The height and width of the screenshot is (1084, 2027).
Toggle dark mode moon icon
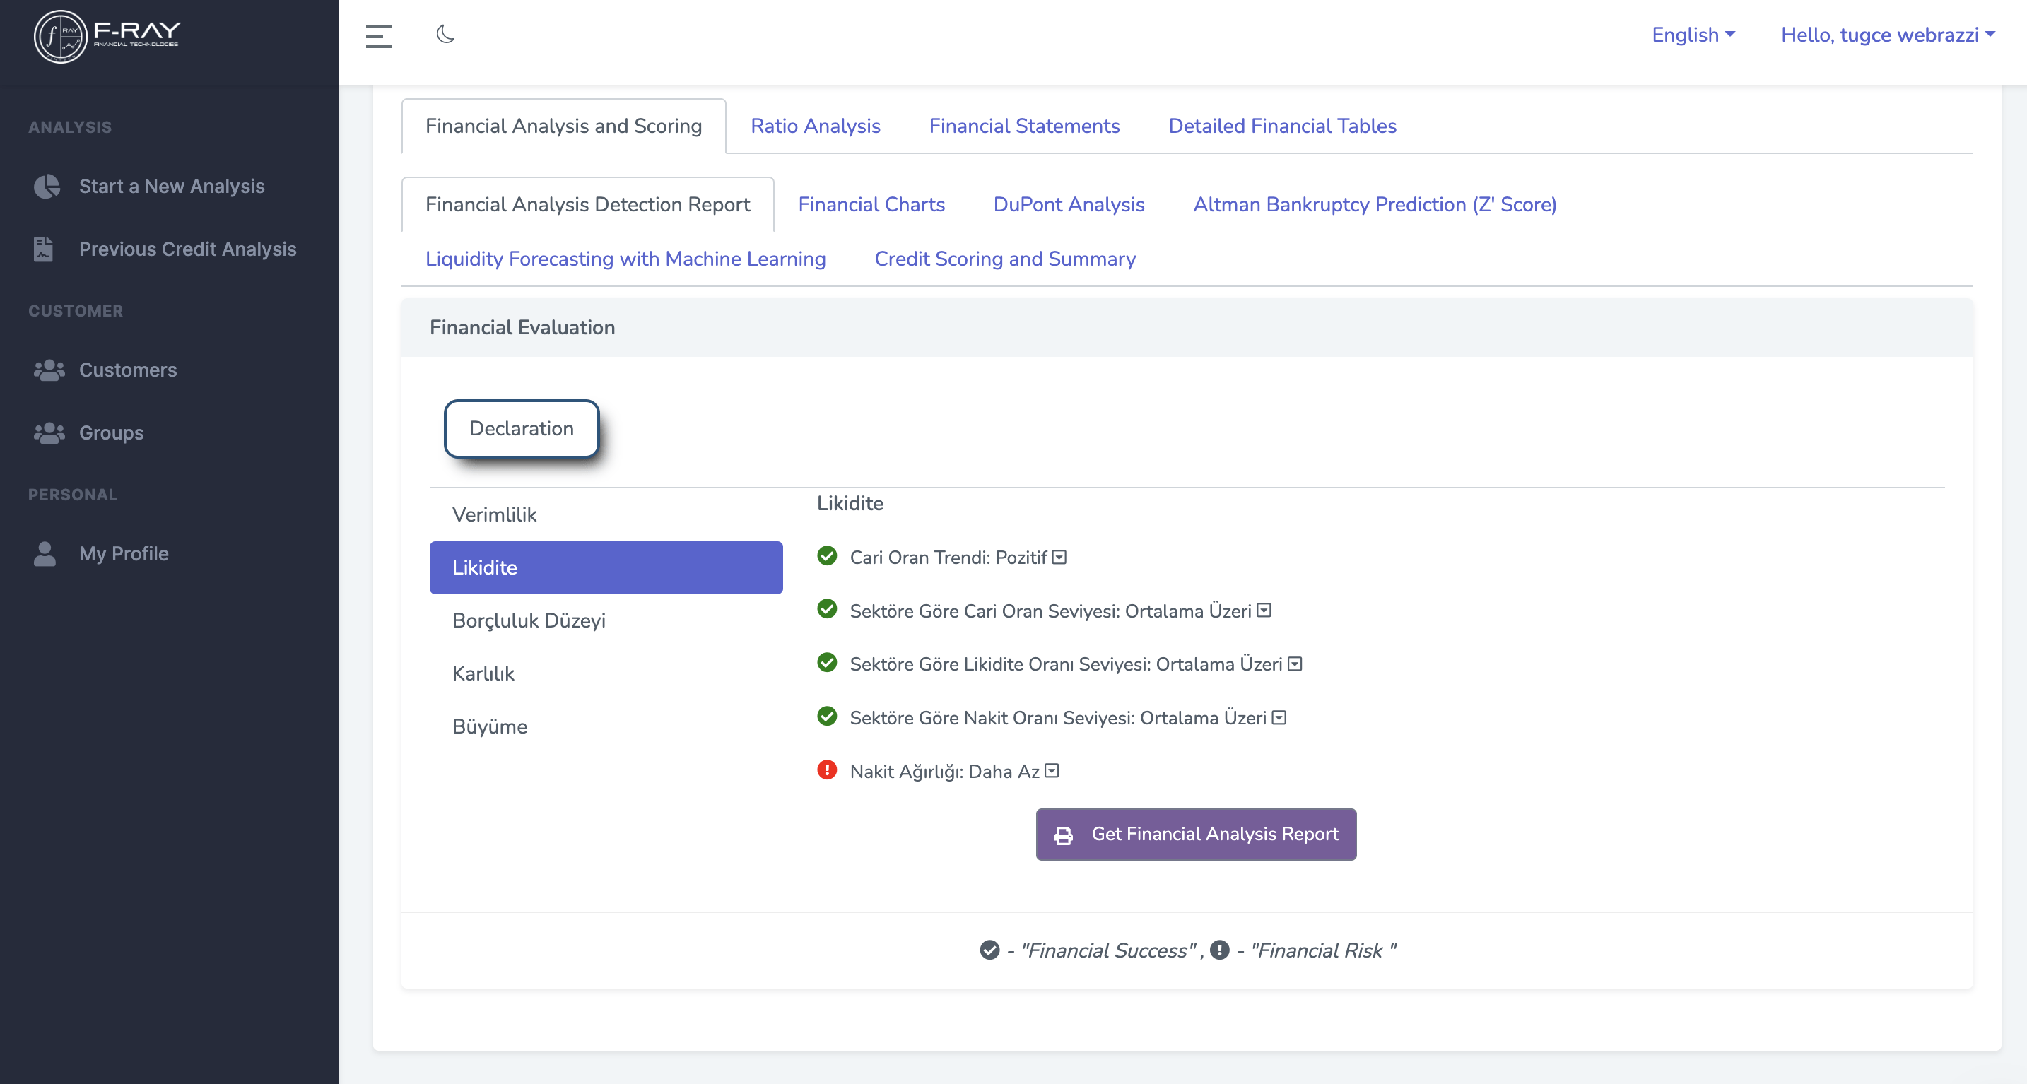(445, 34)
